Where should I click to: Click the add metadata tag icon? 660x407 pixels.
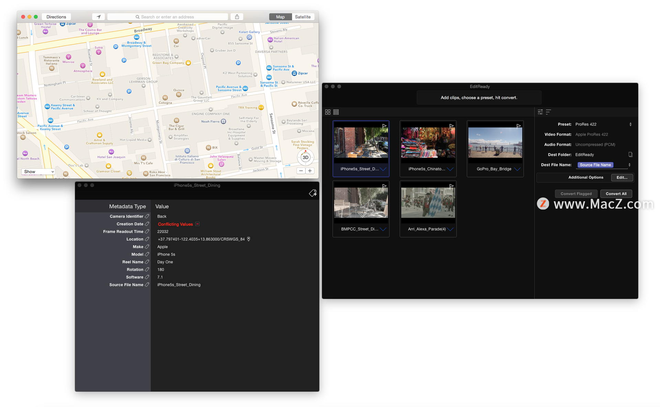312,193
